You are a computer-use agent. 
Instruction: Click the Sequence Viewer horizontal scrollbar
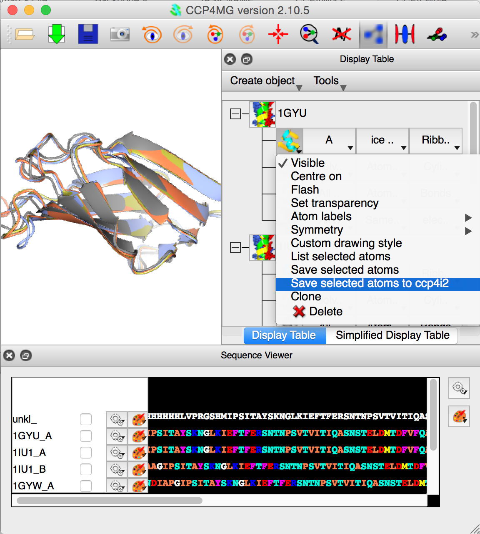click(110, 501)
